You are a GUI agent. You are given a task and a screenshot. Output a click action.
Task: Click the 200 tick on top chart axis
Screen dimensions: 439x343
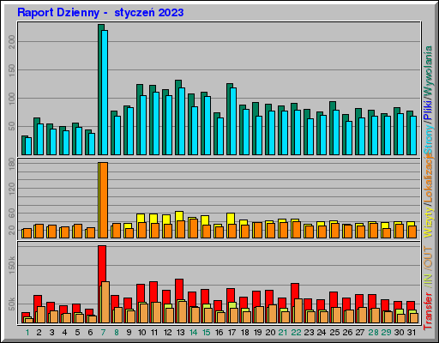12,42
